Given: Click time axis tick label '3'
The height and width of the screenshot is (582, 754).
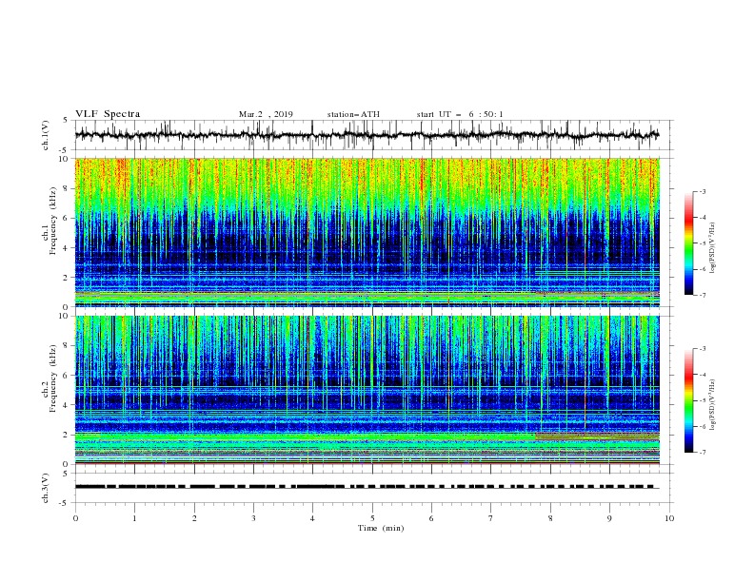Looking at the screenshot, I should point(253,518).
